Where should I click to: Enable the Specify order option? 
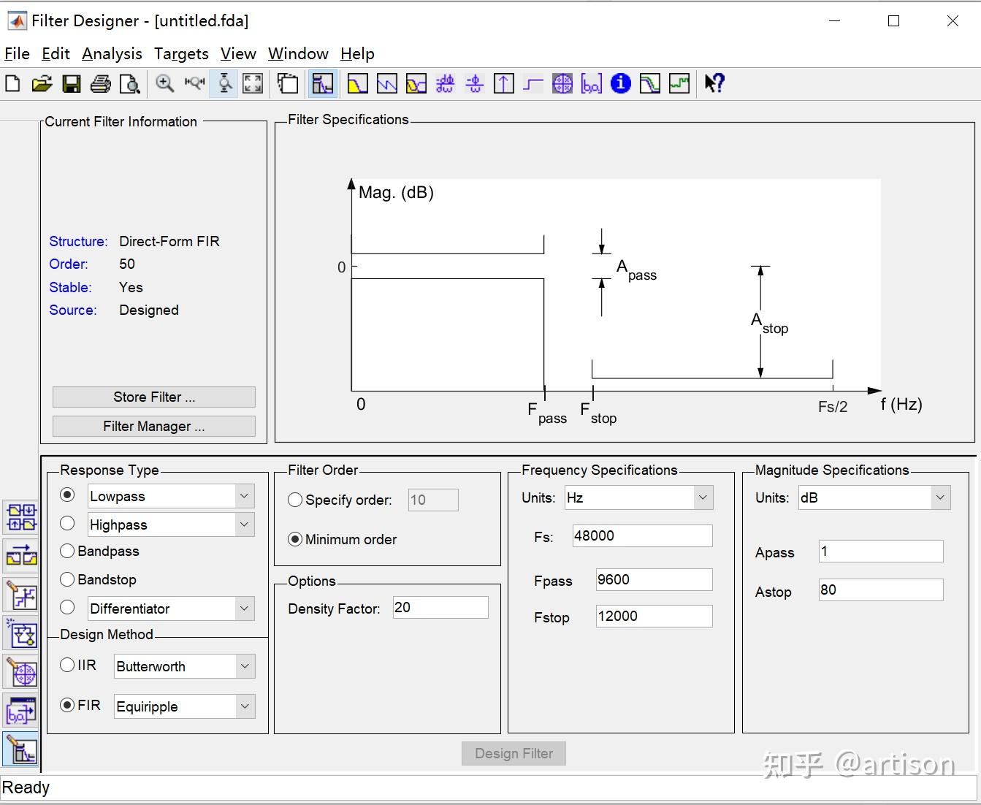coord(294,500)
